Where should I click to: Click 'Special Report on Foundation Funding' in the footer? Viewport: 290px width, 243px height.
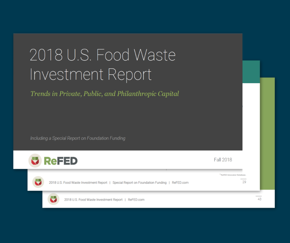(139, 183)
